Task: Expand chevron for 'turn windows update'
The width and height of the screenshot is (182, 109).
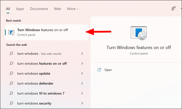Action: coord(82,73)
